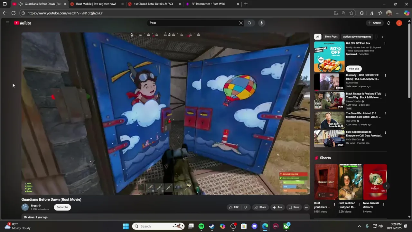Visit site for EveryPlate ad
This screenshot has height=232, width=412.
(x=354, y=69)
